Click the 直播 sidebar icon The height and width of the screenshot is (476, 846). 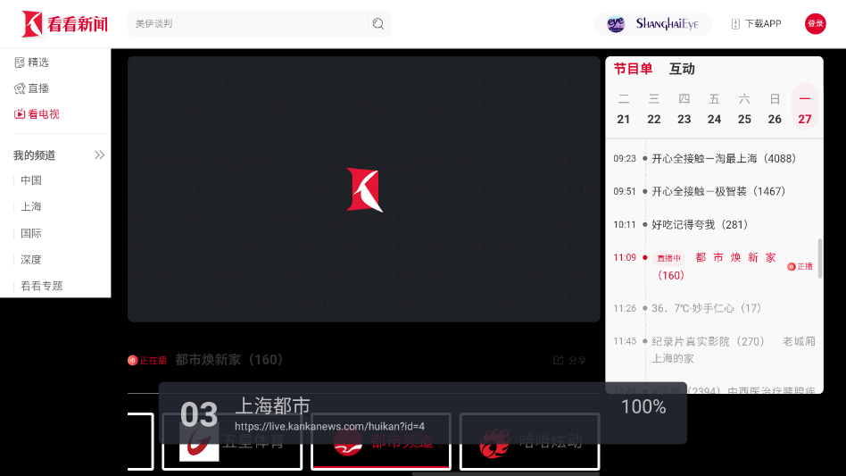20,88
